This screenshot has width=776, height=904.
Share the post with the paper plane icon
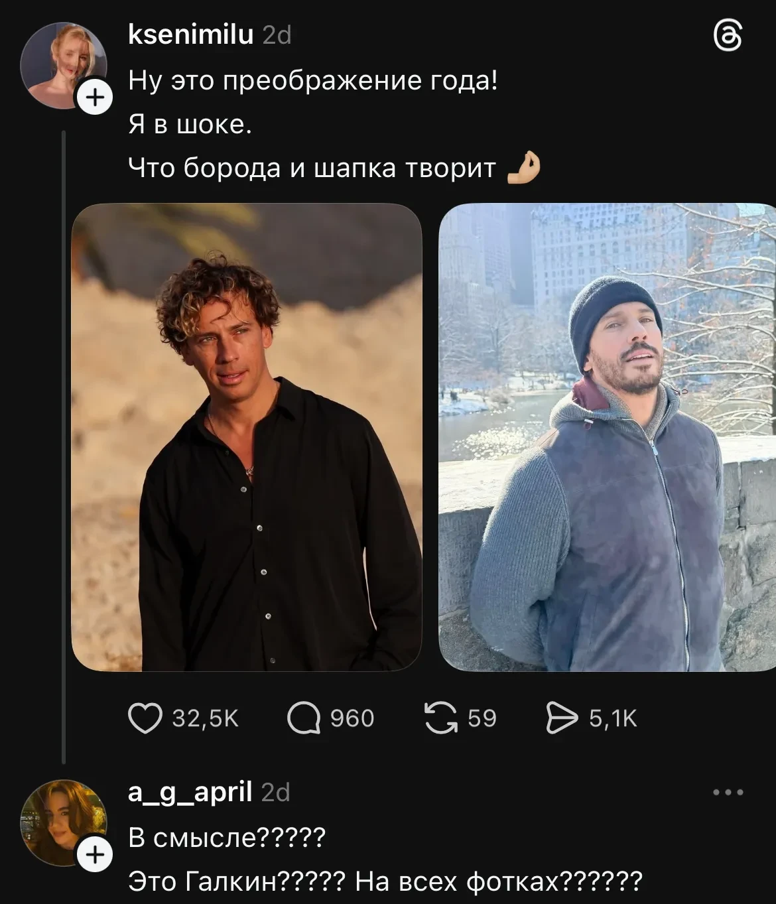[562, 718]
